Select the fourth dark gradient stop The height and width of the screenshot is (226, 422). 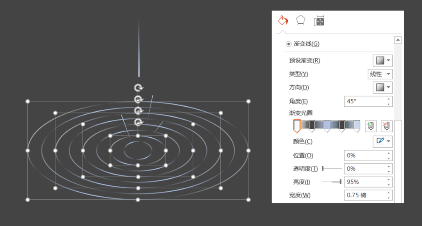pyautogui.click(x=342, y=126)
